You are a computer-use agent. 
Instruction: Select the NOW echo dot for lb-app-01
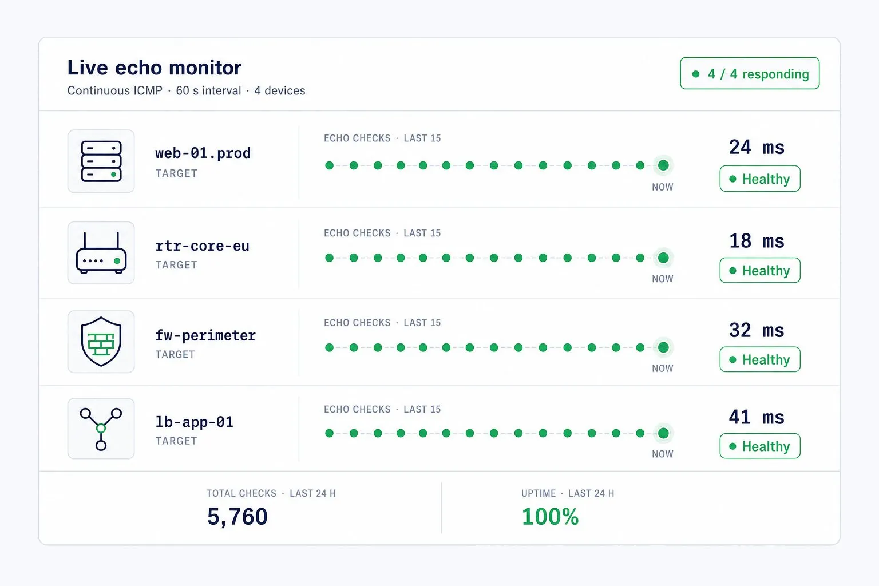pos(663,433)
